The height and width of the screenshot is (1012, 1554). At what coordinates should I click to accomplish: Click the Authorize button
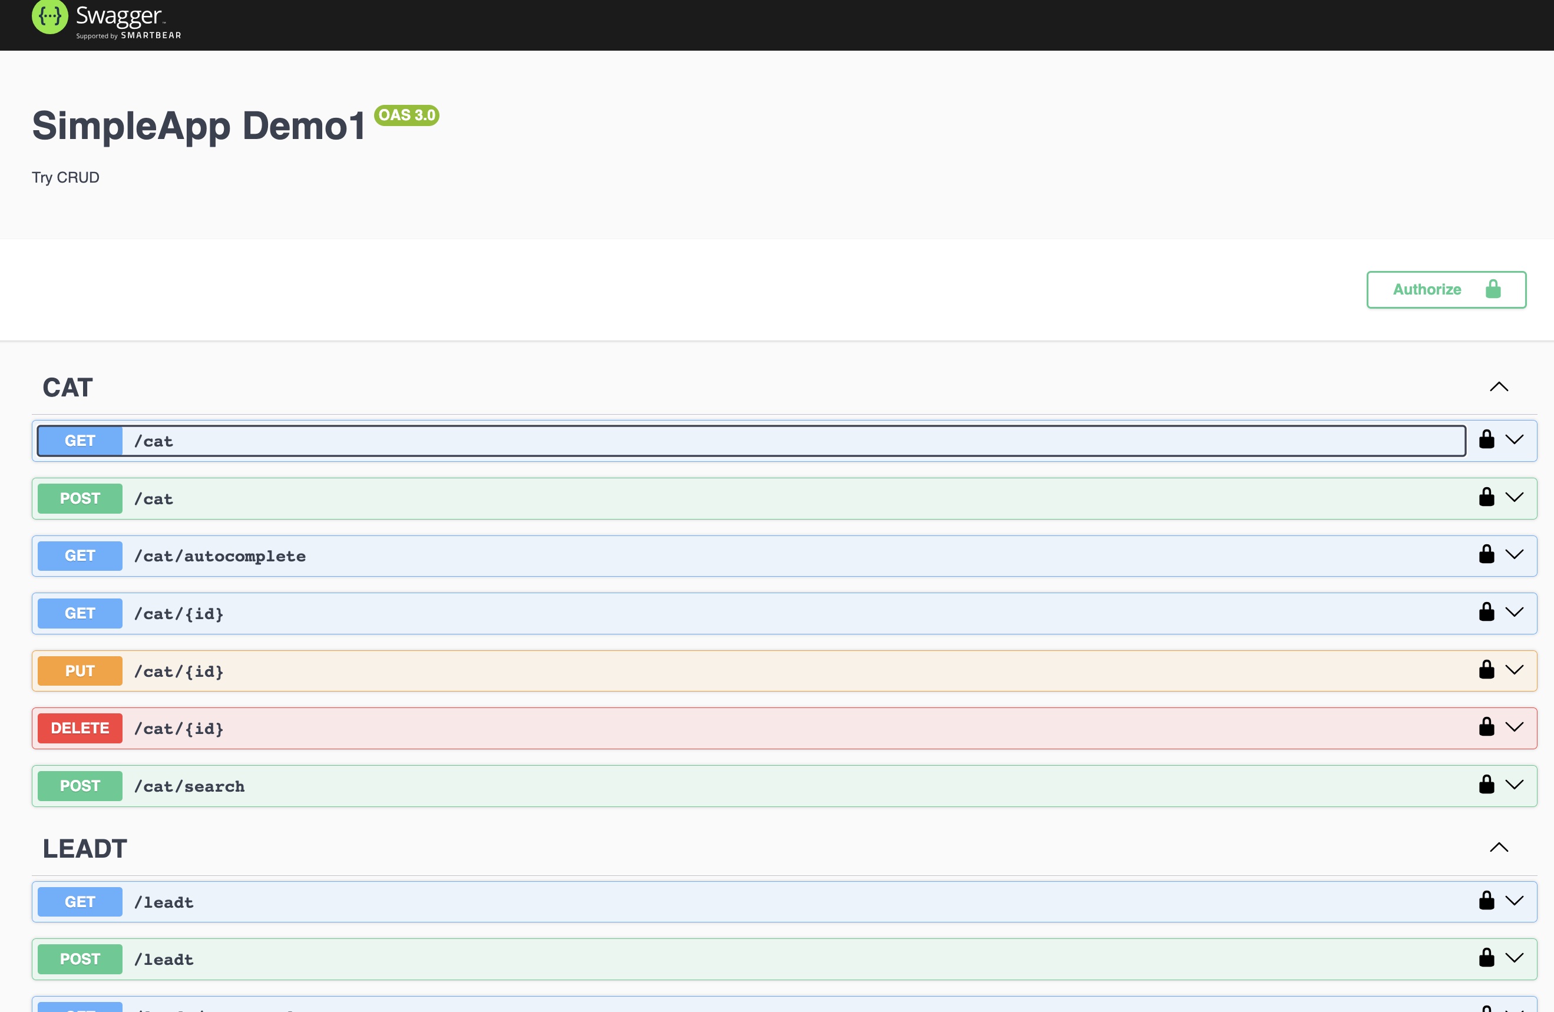point(1446,290)
